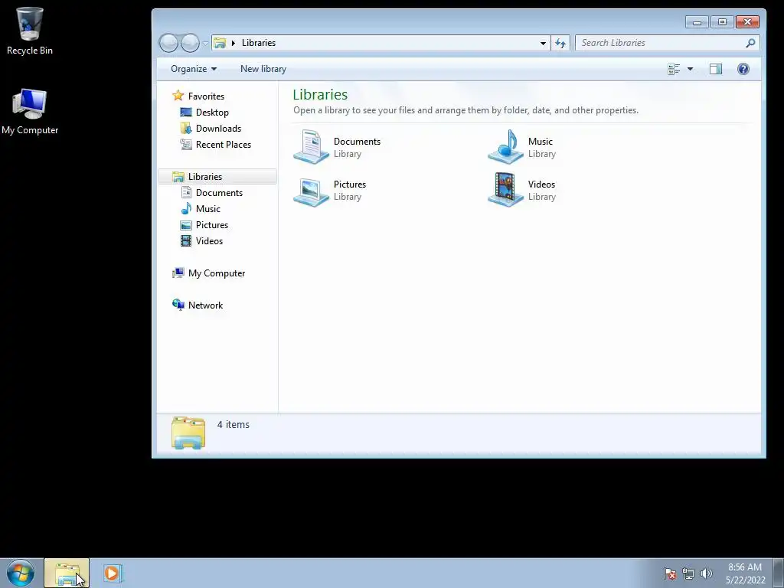Click the Music library name text
784x588 pixels.
[541, 142]
